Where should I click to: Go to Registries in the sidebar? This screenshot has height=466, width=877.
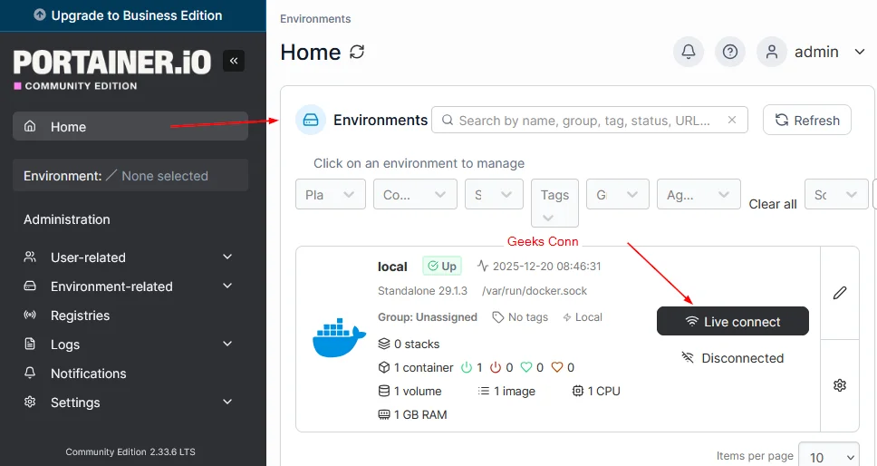(80, 316)
